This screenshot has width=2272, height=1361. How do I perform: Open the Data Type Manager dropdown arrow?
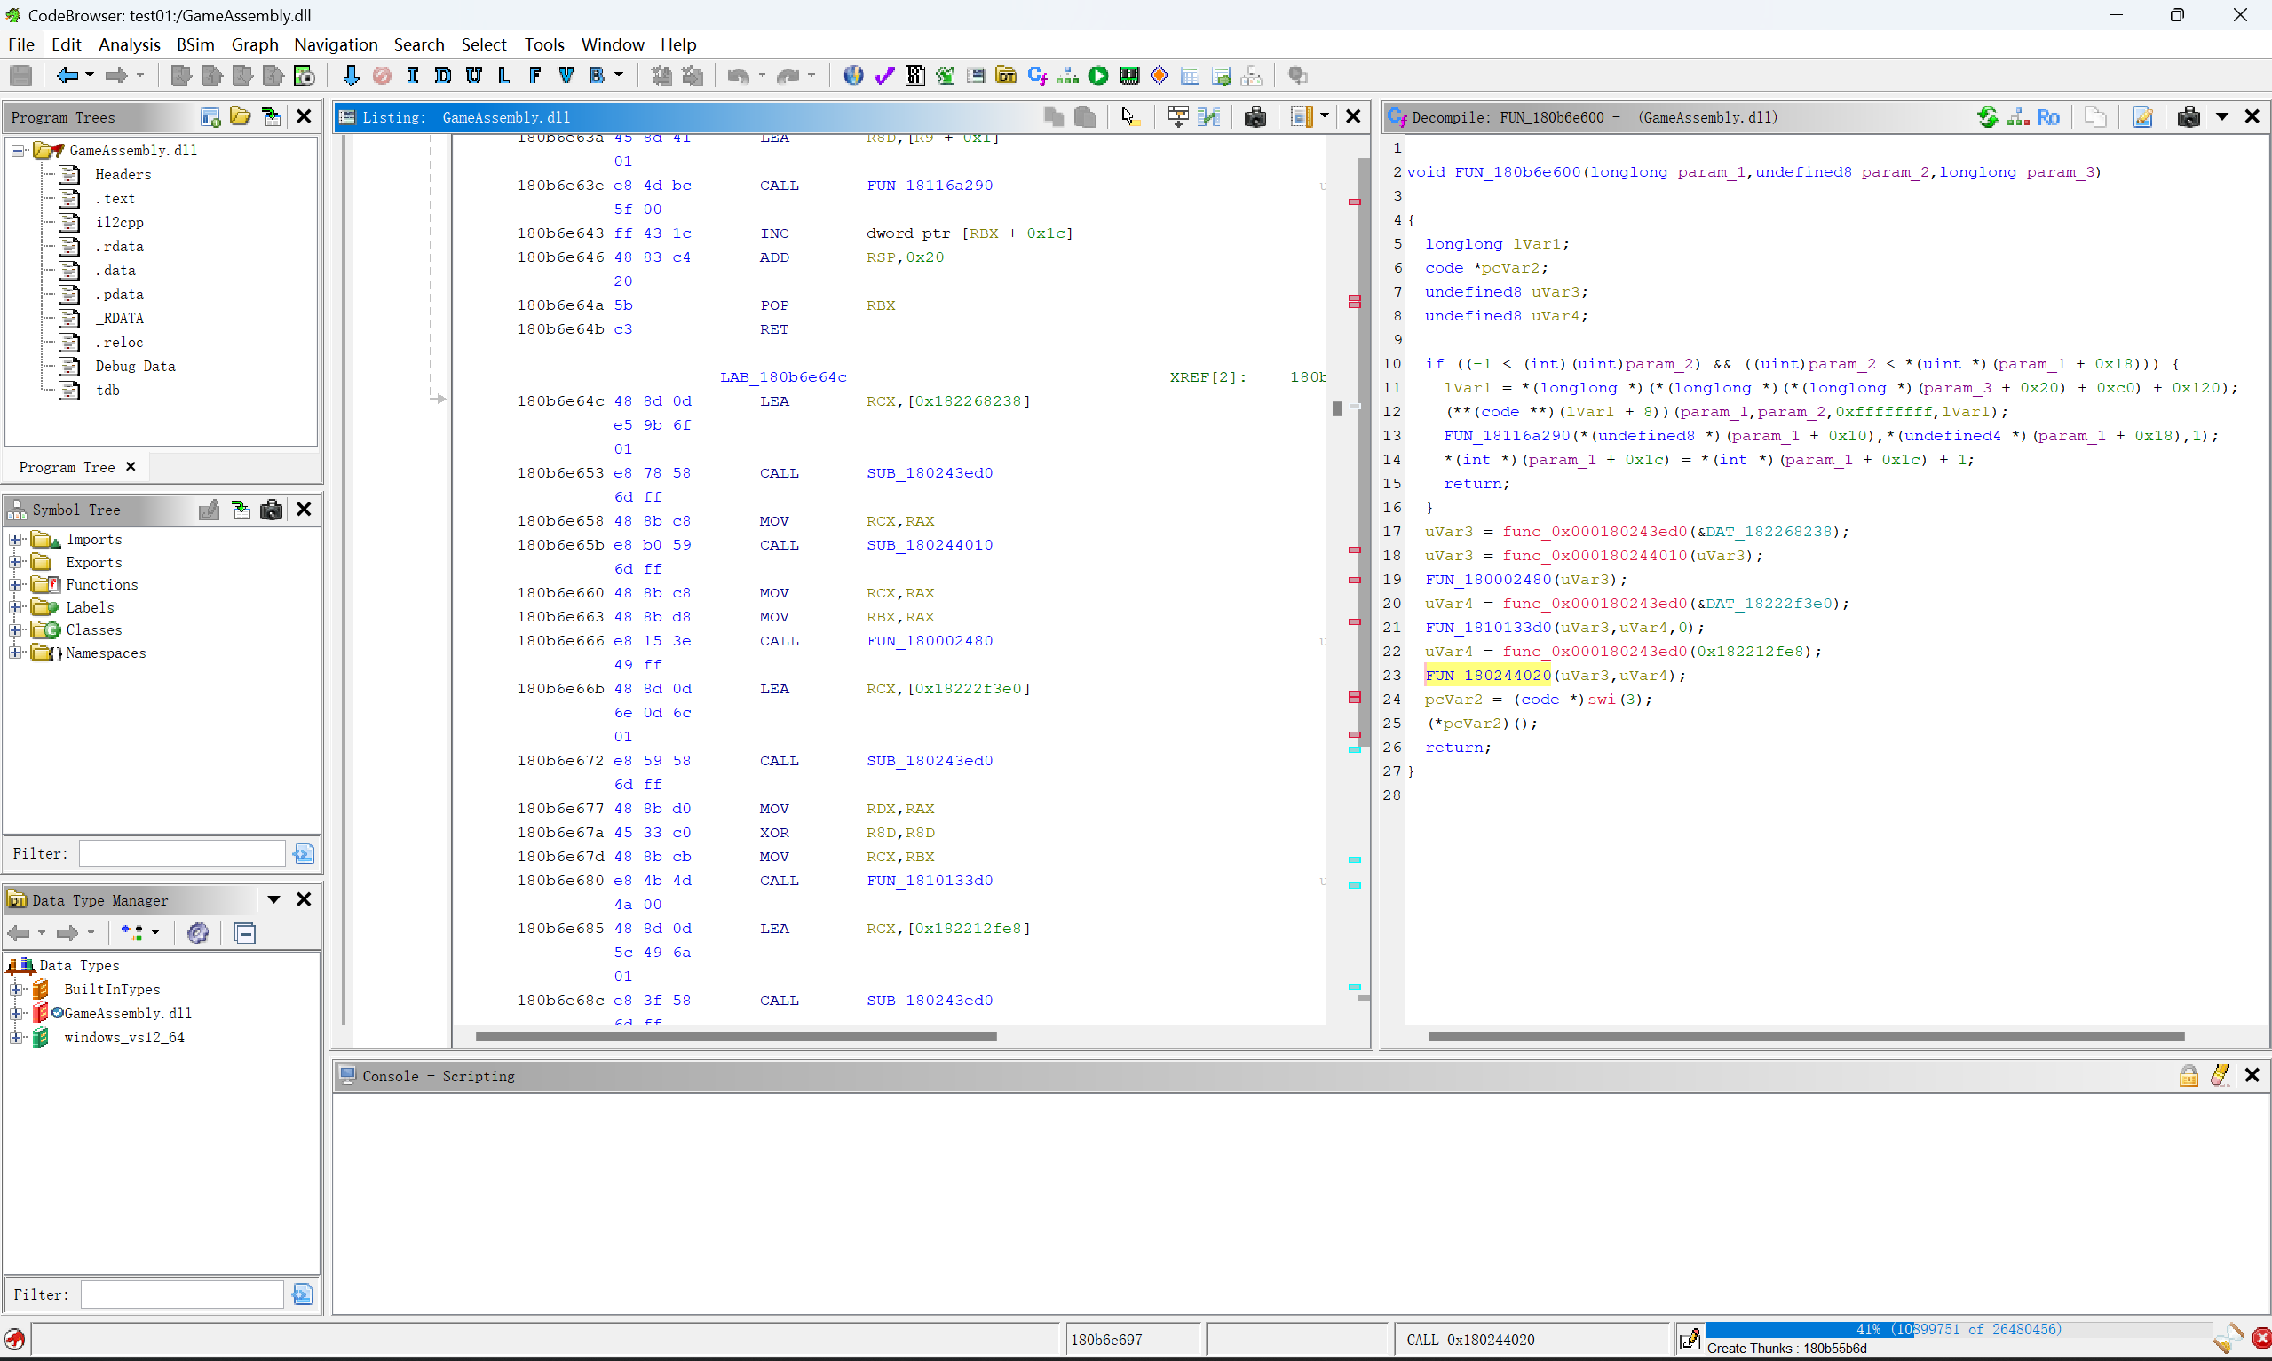(273, 899)
